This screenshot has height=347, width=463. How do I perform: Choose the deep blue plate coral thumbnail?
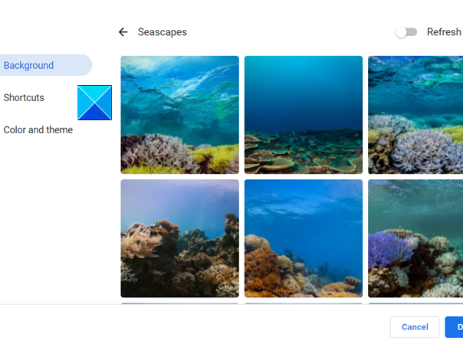click(x=303, y=115)
